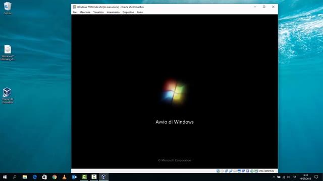The height and width of the screenshot is (181, 323).
Task: Open the Action Center notifications icon
Action: tap(316, 177)
